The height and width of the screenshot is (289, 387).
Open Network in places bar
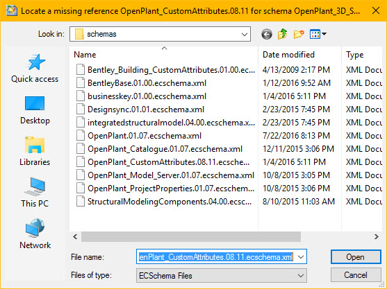click(35, 234)
